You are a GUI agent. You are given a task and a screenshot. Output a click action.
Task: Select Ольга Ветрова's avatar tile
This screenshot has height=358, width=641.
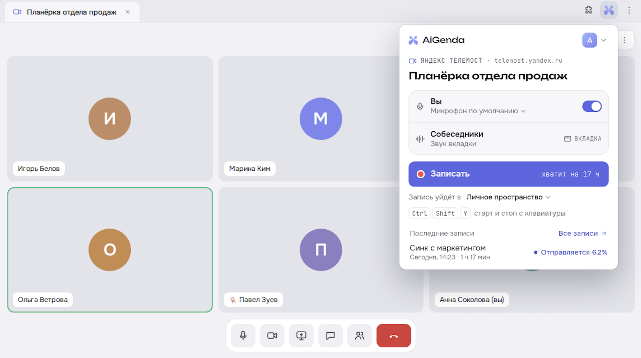click(110, 250)
